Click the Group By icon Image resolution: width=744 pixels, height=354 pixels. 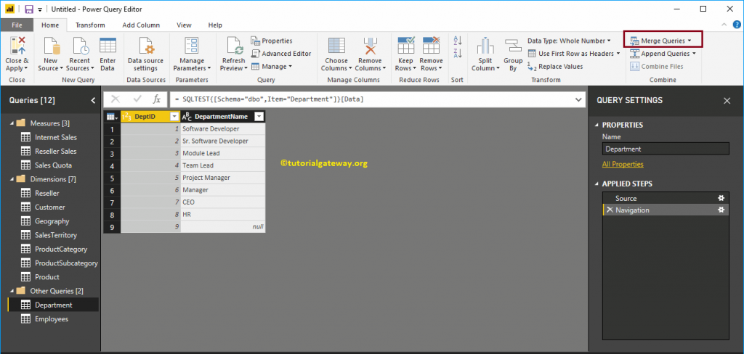pyautogui.click(x=513, y=46)
